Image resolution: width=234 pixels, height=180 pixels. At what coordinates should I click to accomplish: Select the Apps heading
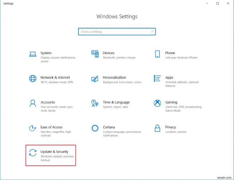(x=169, y=78)
